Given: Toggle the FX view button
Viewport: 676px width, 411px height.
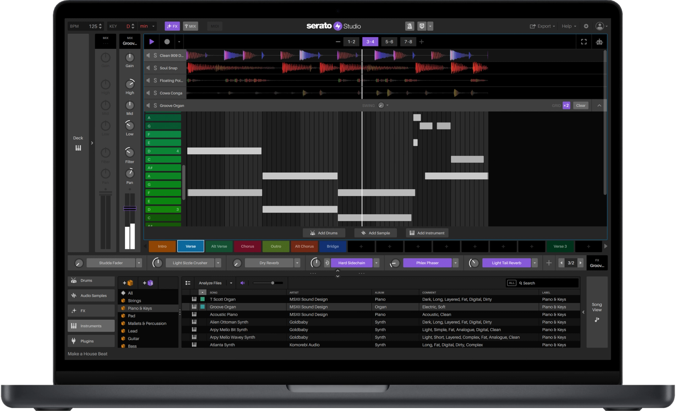Looking at the screenshot, I should coord(172,26).
